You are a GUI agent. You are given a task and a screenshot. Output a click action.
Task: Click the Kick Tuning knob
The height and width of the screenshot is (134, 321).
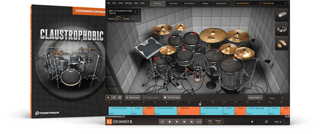(133, 19)
